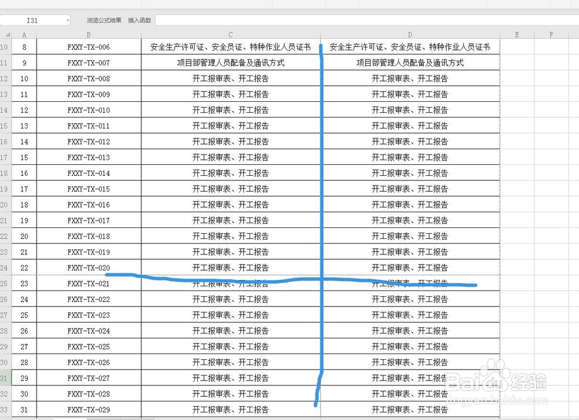Image resolution: width=579 pixels, height=420 pixels.
Task: Select column D header
Action: pyautogui.click(x=410, y=35)
